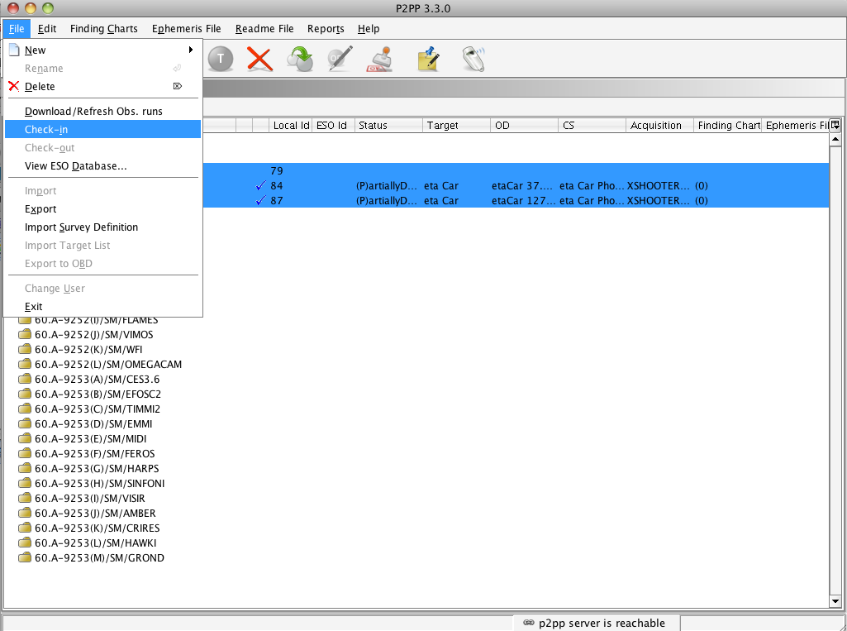Click the rubber stamp verify icon
This screenshot has width=847, height=631.
(380, 59)
